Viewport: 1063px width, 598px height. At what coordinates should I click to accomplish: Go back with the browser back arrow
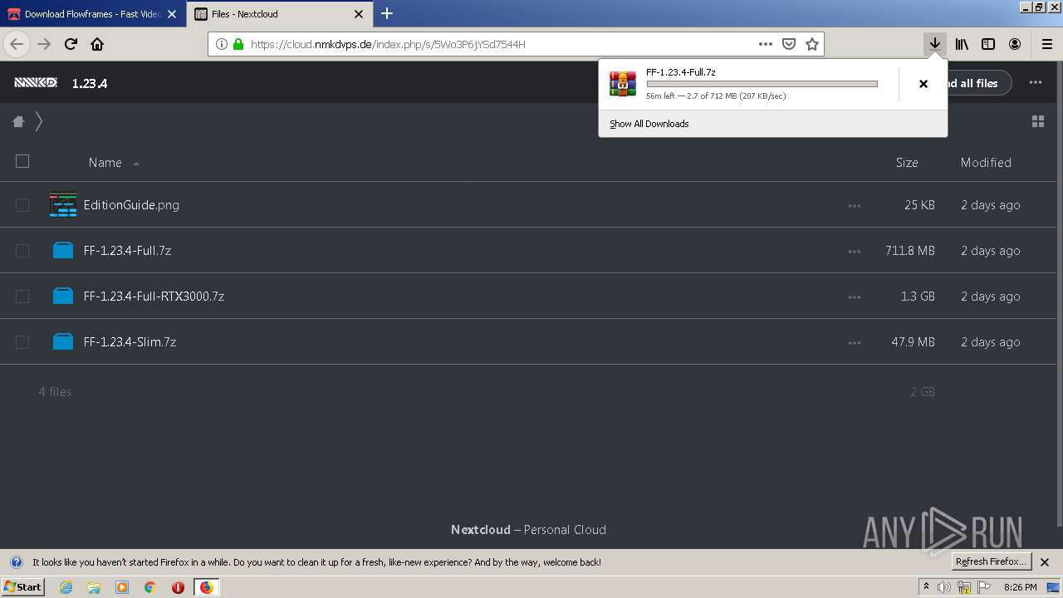17,44
